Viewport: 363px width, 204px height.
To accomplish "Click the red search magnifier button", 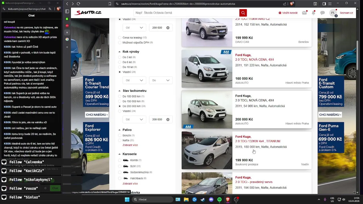I will pyautogui.click(x=243, y=13).
